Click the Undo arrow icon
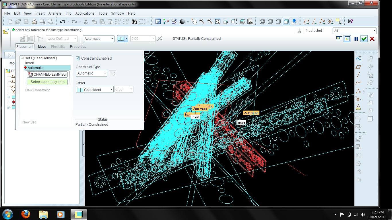This screenshot has width=392, height=220. pyautogui.click(x=62, y=21)
